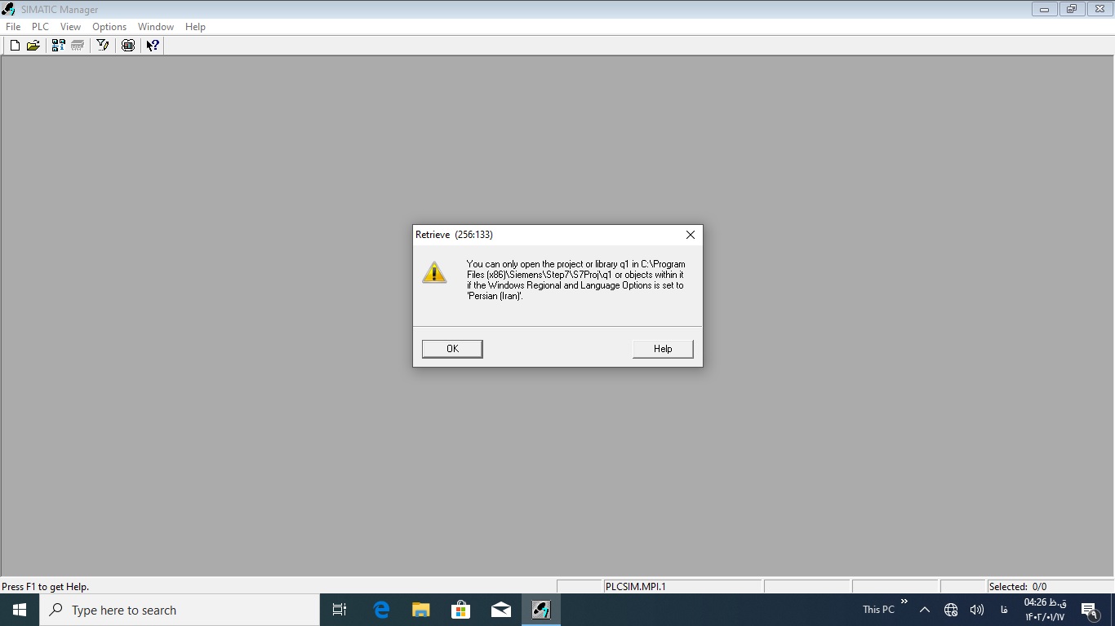Click 'Press F1 to get Help.' status text
1115x626 pixels.
point(46,587)
